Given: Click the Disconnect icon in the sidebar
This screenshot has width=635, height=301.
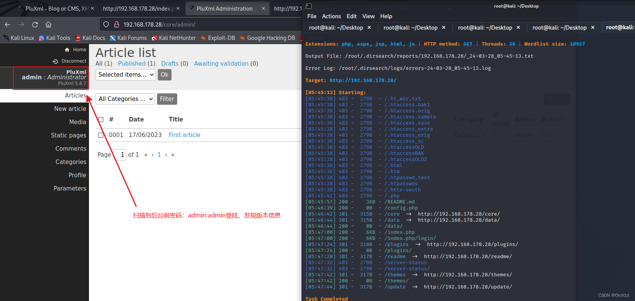Looking at the screenshot, I should coord(55,61).
